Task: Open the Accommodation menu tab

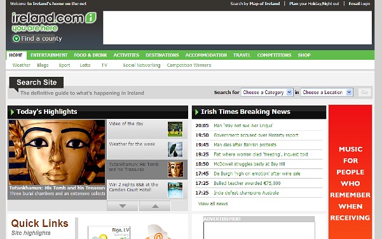Action: 206,55
